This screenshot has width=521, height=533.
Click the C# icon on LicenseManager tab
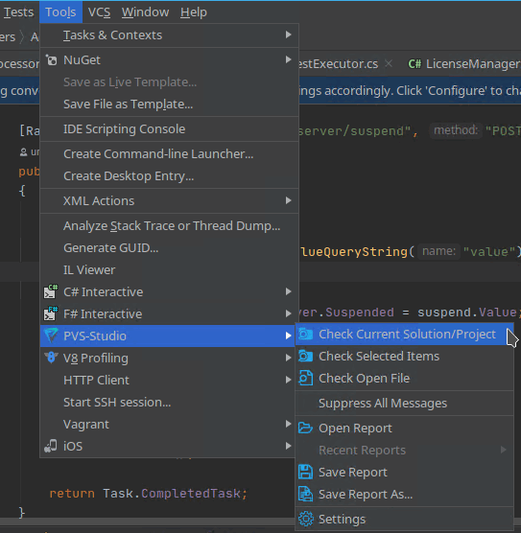tap(414, 63)
